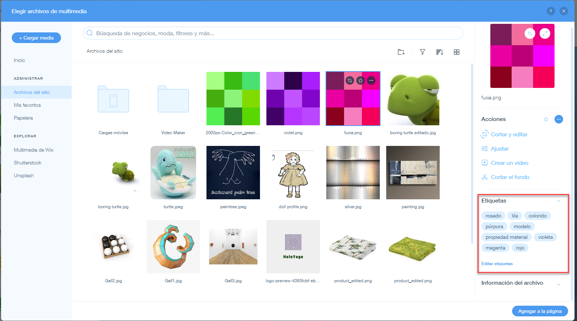Open more options on fuxia.png thumbnail
577x321 pixels.
coord(371,80)
